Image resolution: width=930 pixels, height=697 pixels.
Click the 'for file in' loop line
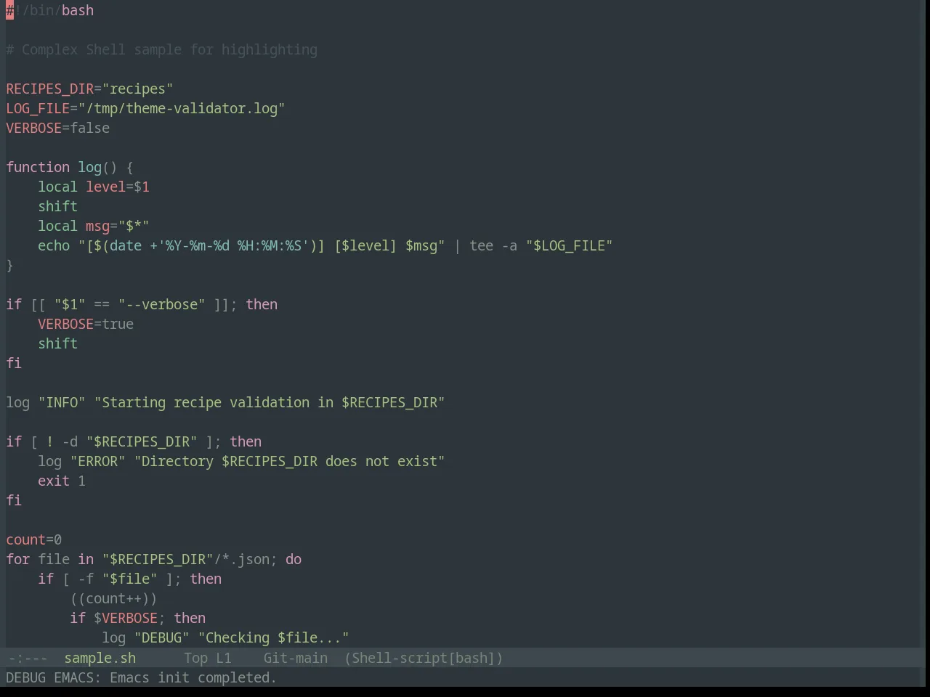tap(154, 559)
